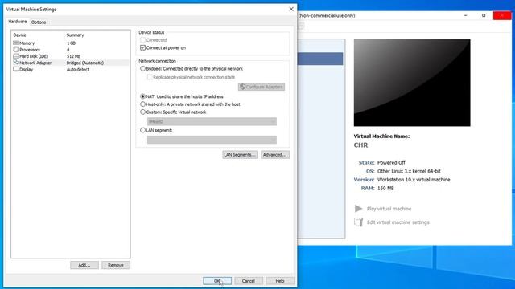Click Edit virtual machine settings link
Image resolution: width=515 pixels, height=289 pixels.
[398, 222]
